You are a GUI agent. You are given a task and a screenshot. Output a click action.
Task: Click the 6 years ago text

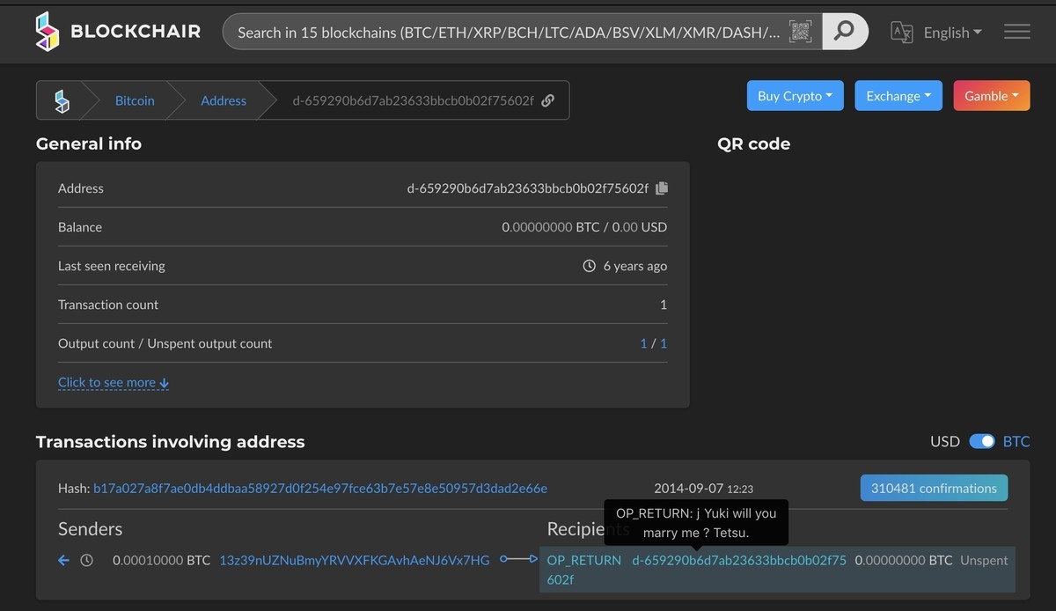coord(635,266)
